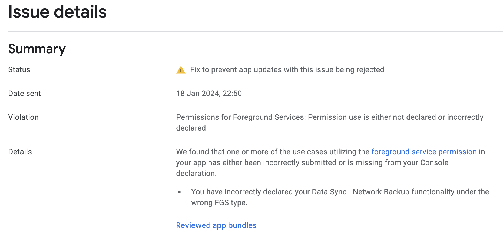The image size is (503, 246).
Task: Click the date value 18 Jan 2024, 22:50
Action: [209, 94]
